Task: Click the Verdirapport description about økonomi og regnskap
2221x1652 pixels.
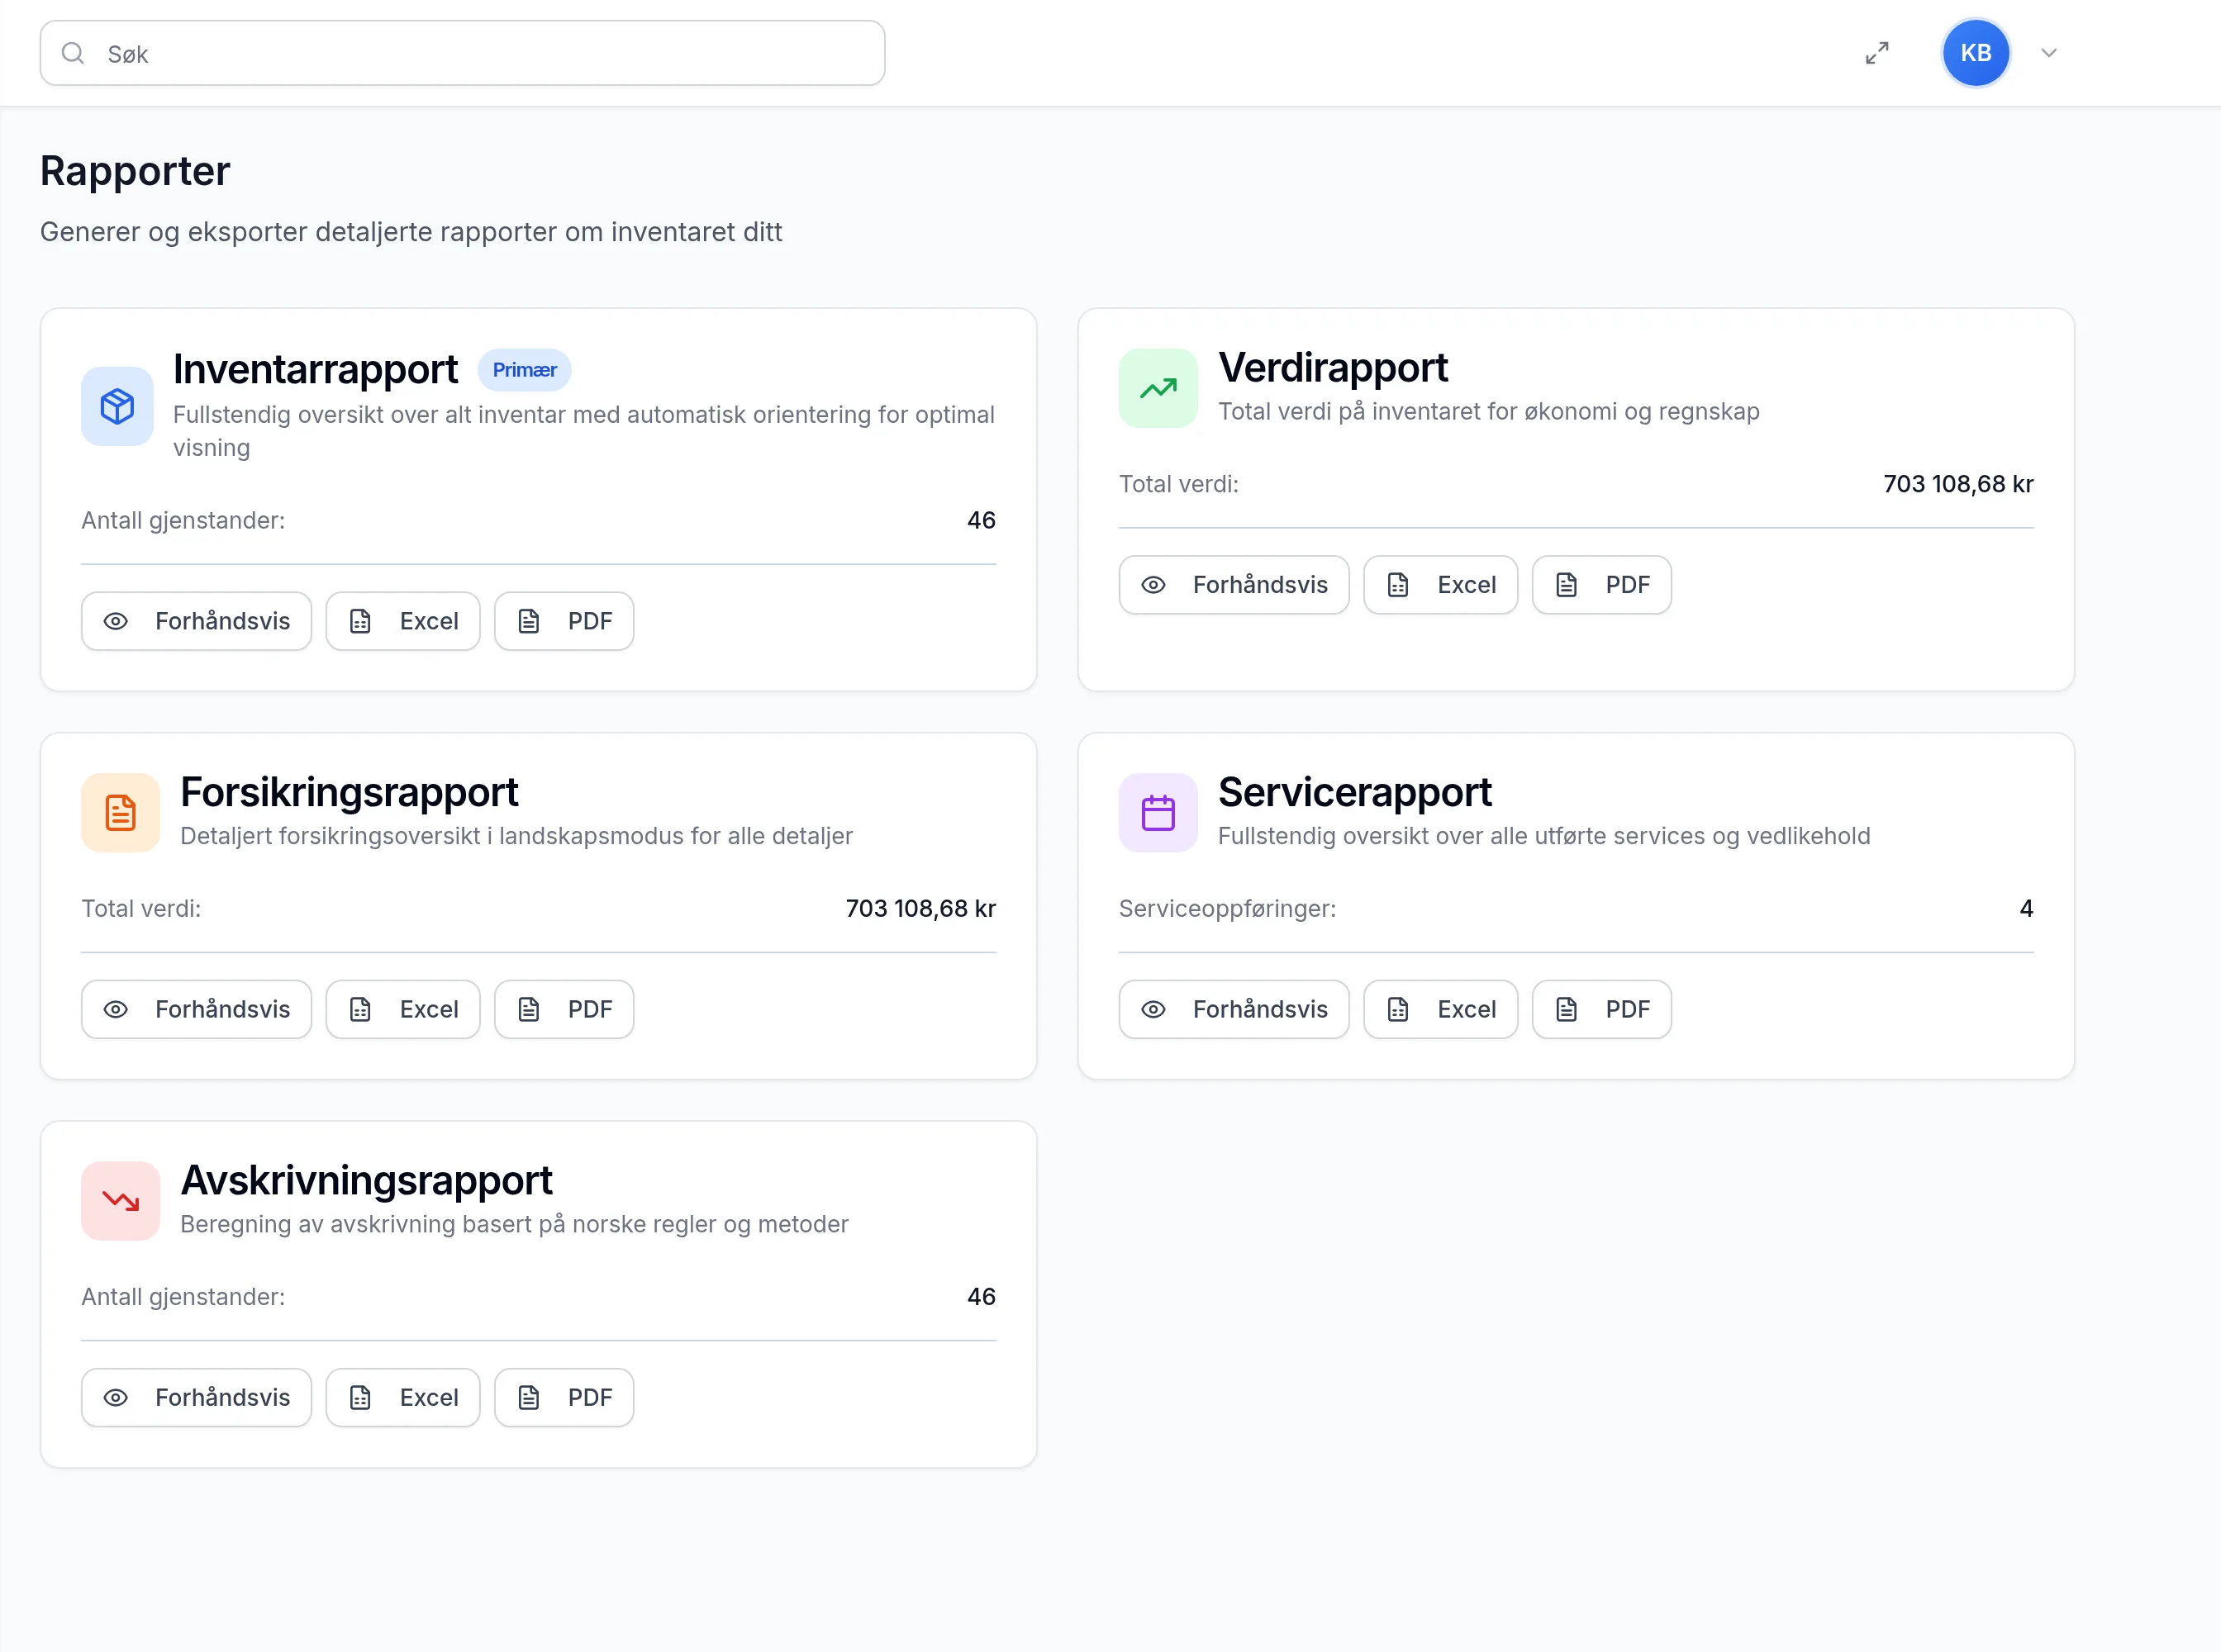Action: point(1489,411)
